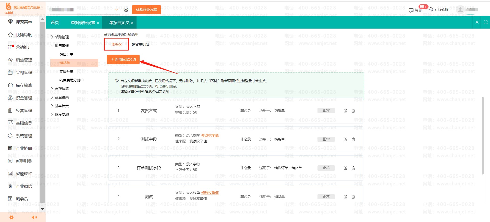Toggle 正常 status for 发货方式 row
Screen dimensions: 490x222
click(x=326, y=110)
